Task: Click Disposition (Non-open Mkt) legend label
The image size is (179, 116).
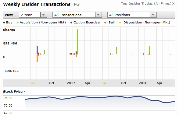Action: [x=147, y=23]
